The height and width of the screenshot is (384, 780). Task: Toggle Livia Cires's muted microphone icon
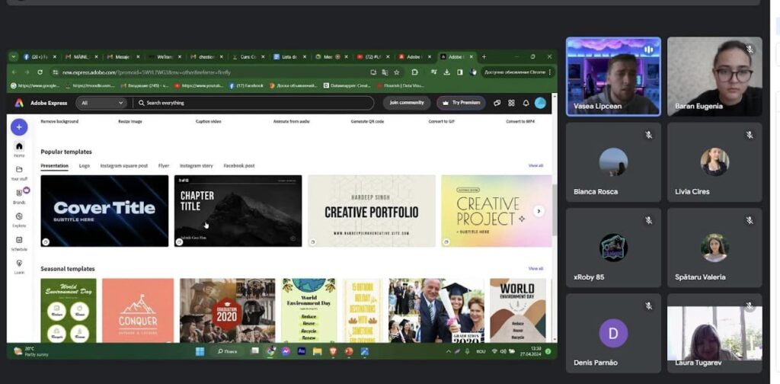coord(750,135)
